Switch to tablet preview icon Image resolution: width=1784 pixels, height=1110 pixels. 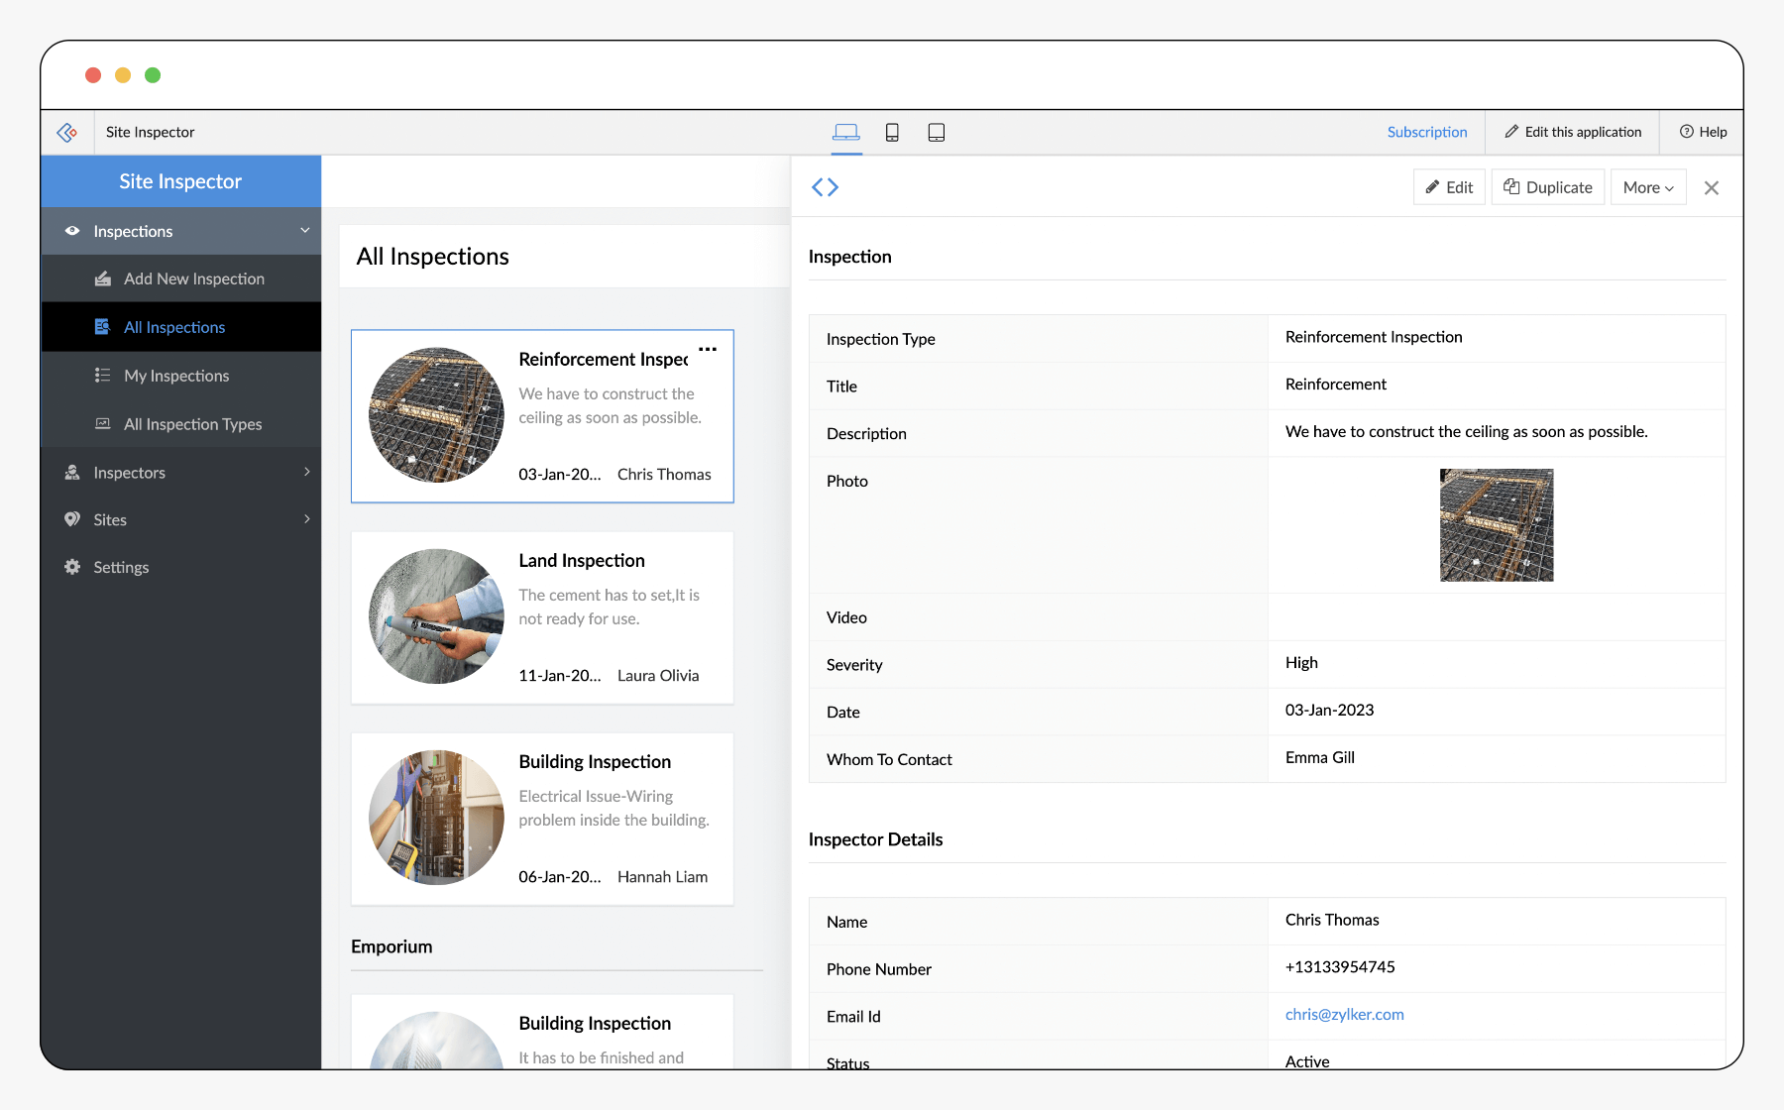click(936, 132)
